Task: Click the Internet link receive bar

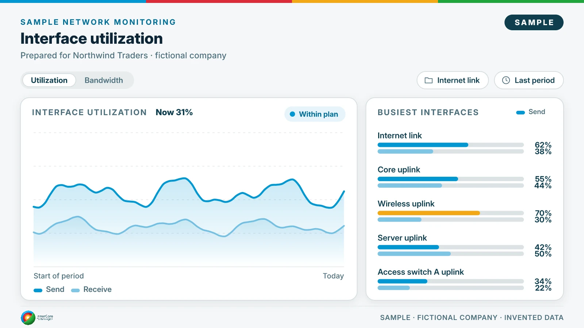Action: (x=406, y=151)
